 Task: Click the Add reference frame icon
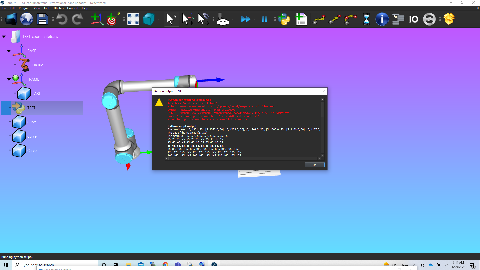[x=97, y=19]
